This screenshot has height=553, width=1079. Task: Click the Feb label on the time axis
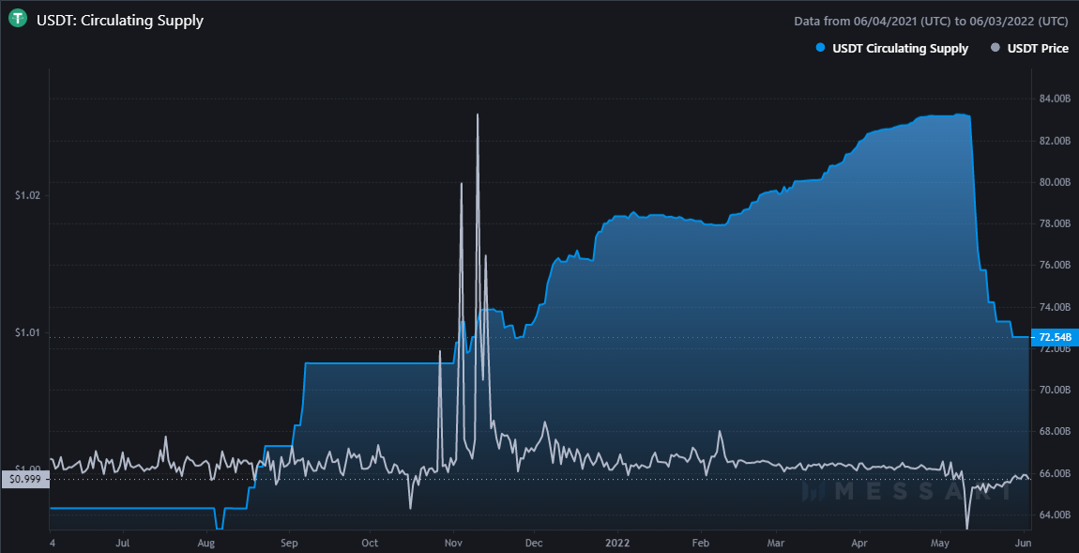coord(701,543)
